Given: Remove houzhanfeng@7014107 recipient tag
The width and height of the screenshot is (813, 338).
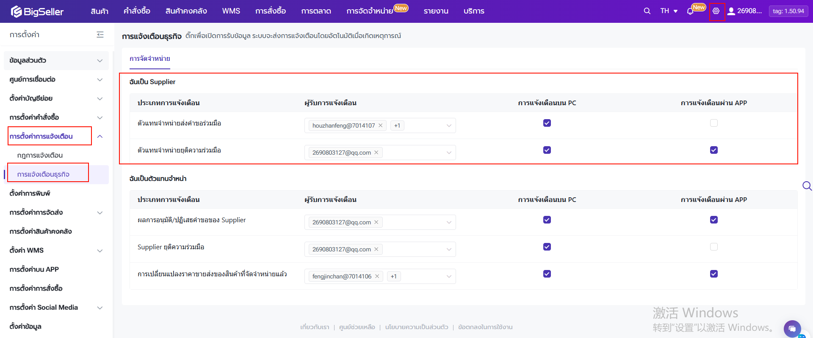Looking at the screenshot, I should click(381, 125).
